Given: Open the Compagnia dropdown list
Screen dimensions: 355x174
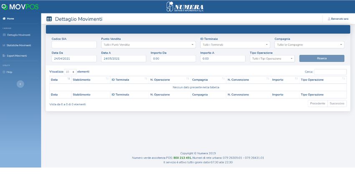Looking at the screenshot, I should pyautogui.click(x=309, y=45).
